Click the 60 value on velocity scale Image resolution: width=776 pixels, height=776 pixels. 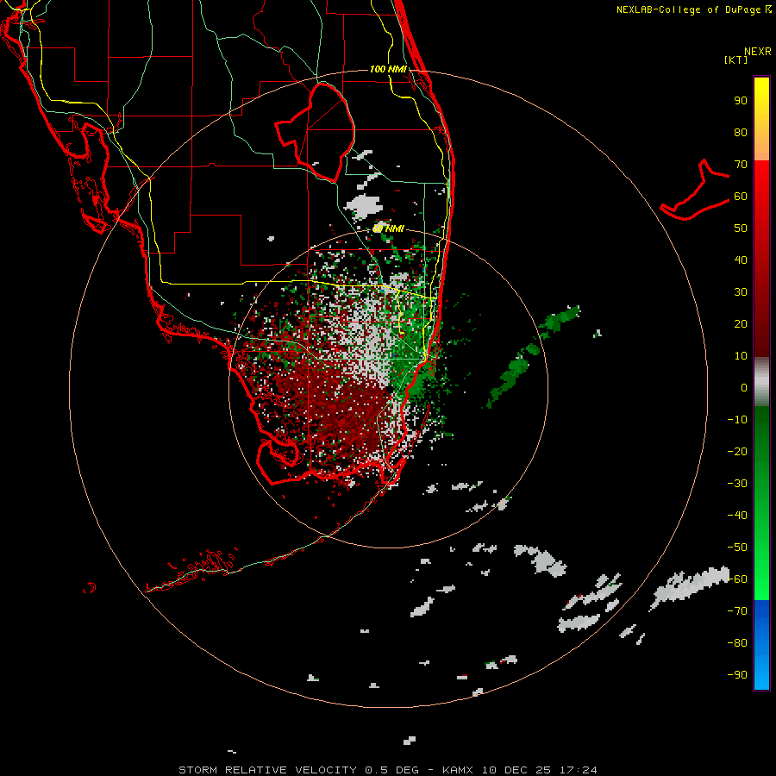click(x=741, y=197)
